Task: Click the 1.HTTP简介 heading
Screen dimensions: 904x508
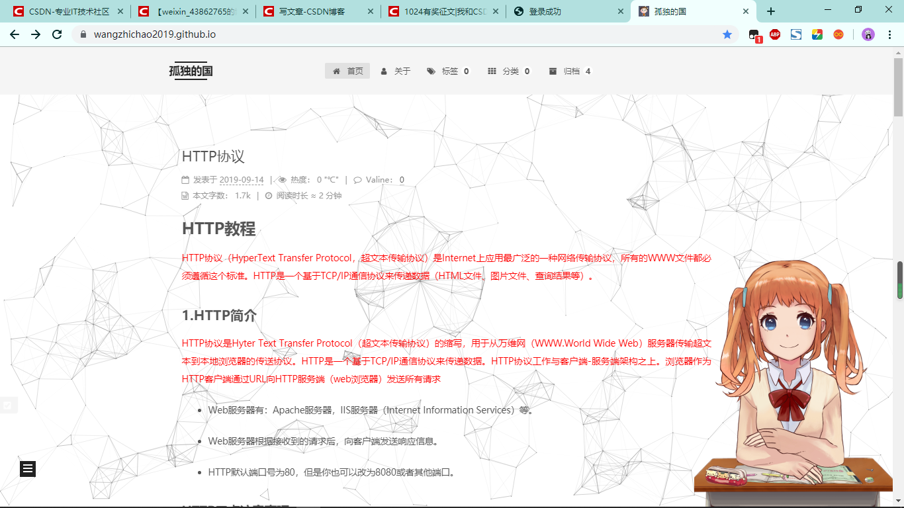Action: [219, 316]
